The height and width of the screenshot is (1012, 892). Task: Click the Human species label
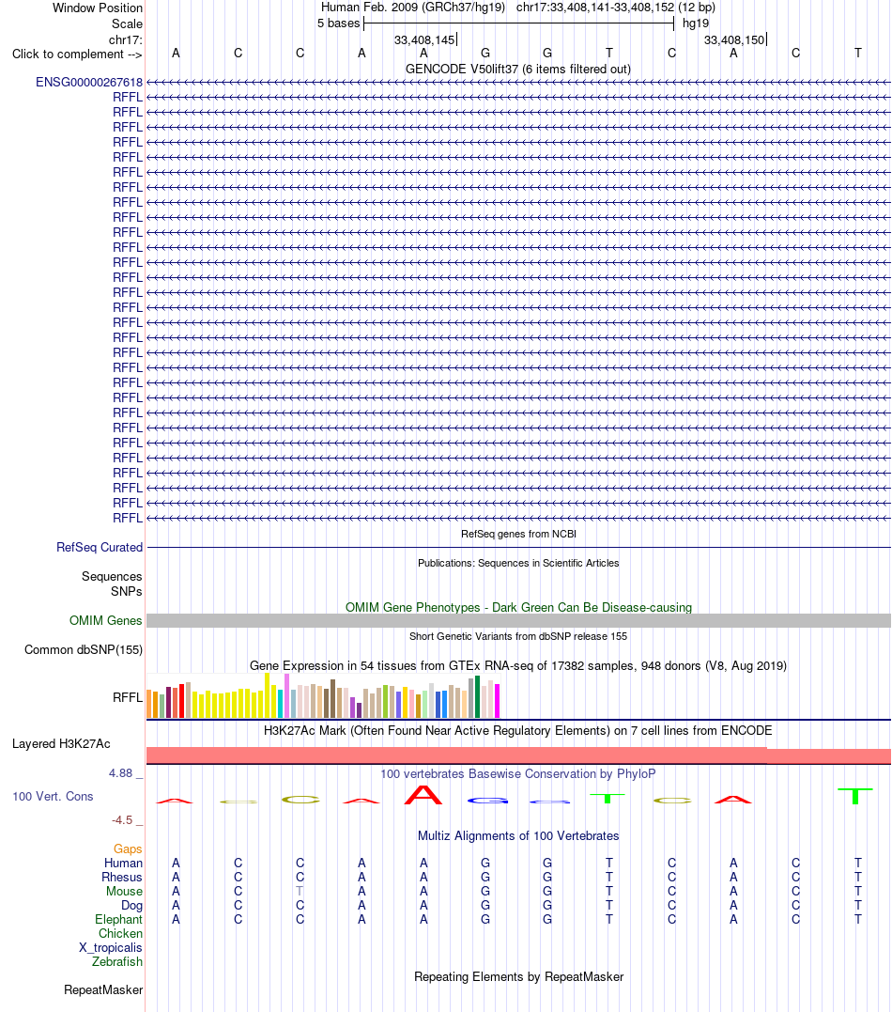coord(123,863)
